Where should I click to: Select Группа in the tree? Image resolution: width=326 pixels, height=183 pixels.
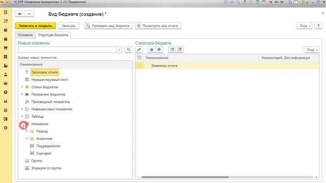(37, 161)
